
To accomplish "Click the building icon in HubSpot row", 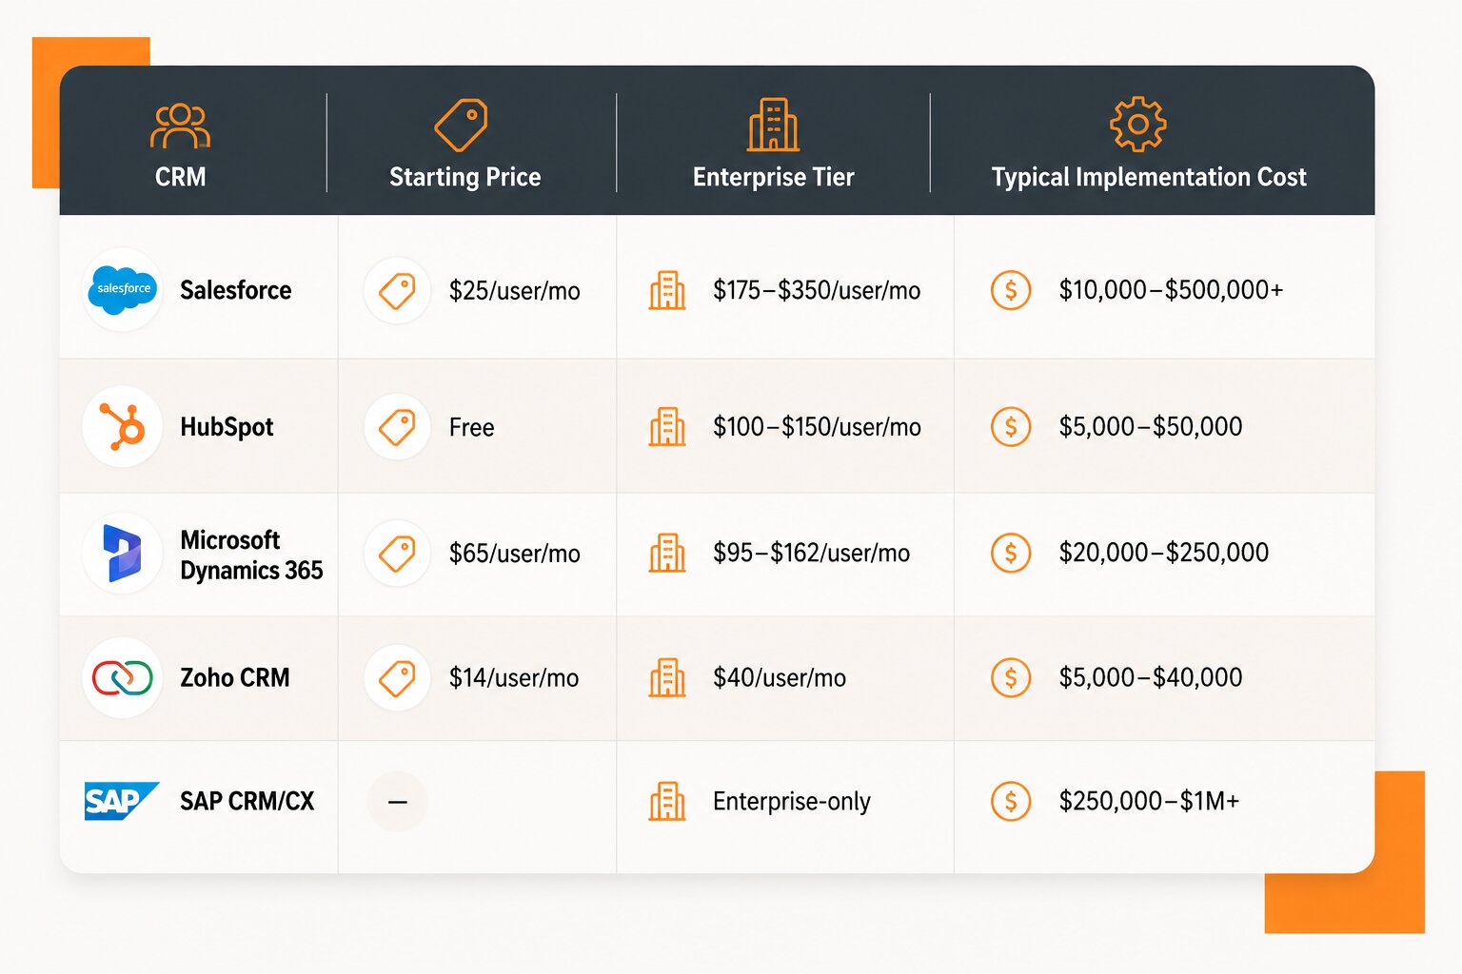I will (667, 427).
